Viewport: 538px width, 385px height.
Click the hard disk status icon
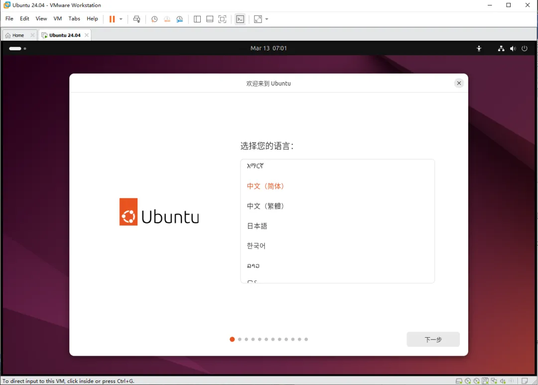pyautogui.click(x=459, y=381)
